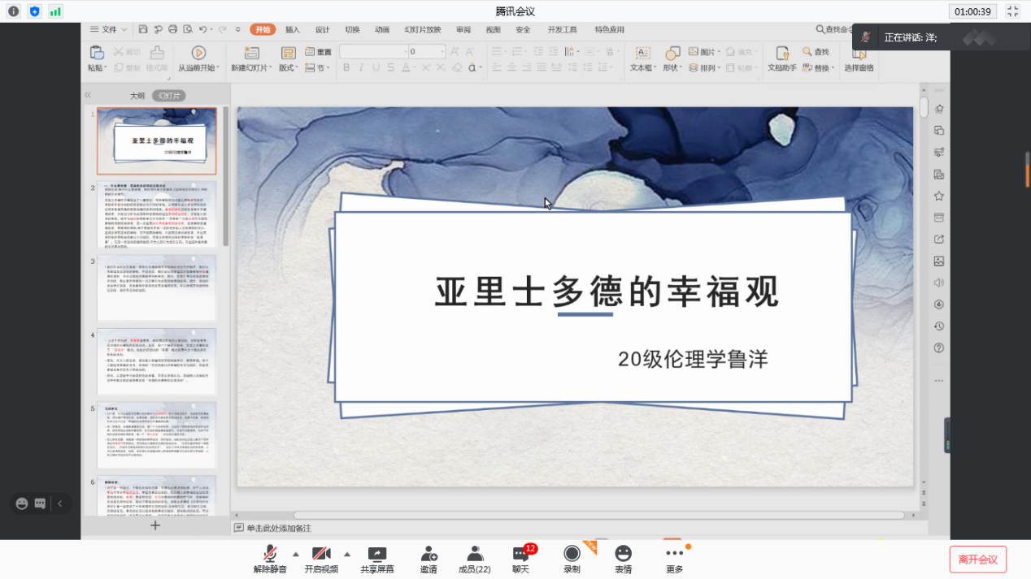Switch to the 插入 ribbon tab

point(293,30)
